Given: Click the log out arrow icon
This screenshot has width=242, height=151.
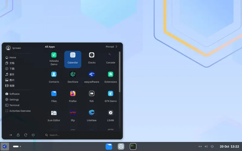Looking at the screenshot, I should (x=11, y=135).
